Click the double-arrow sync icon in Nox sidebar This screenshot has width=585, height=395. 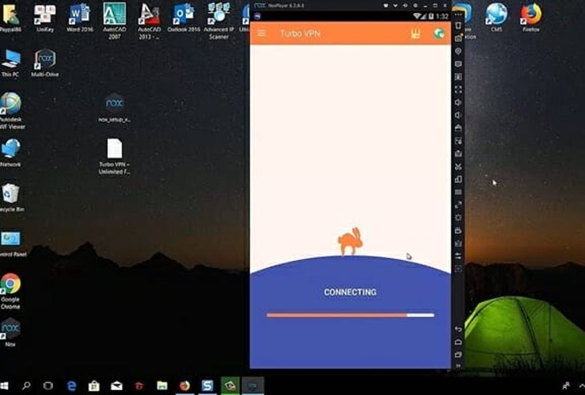pos(458,256)
